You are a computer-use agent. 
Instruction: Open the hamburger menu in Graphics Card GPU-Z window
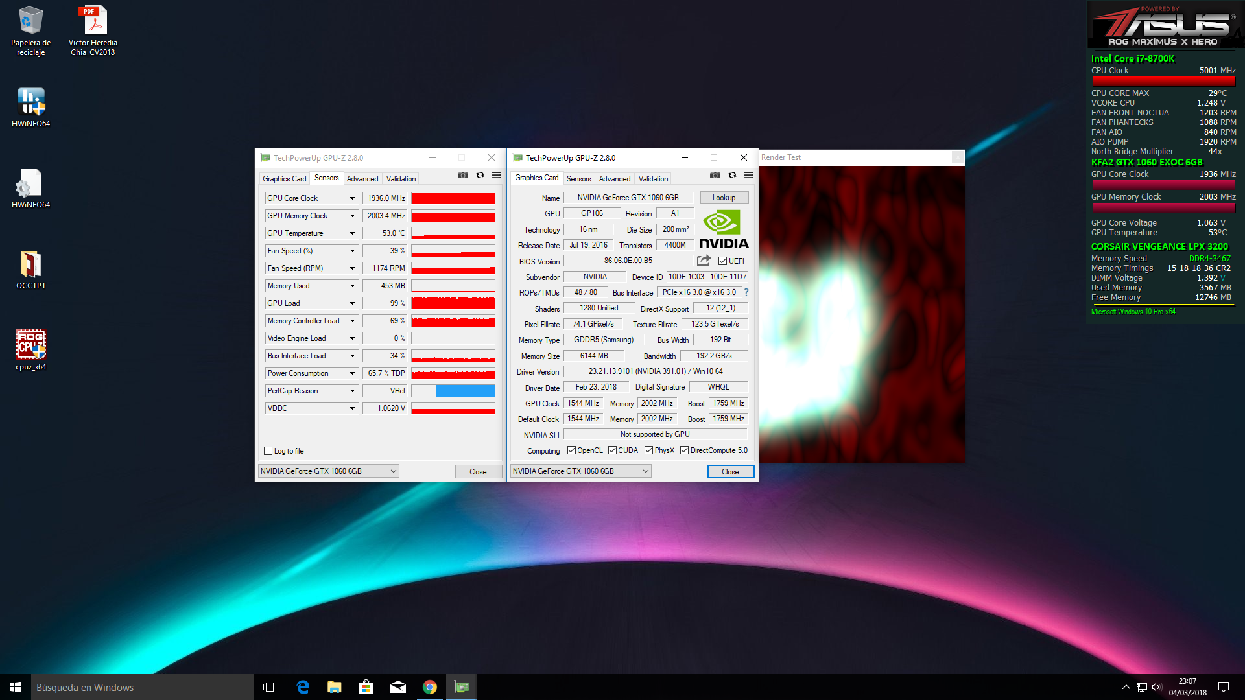(748, 176)
